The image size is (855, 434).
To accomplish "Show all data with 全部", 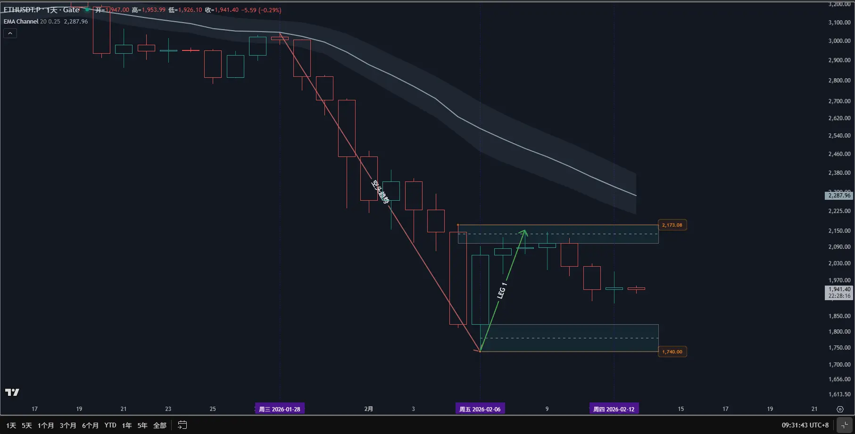I will pyautogui.click(x=160, y=426).
